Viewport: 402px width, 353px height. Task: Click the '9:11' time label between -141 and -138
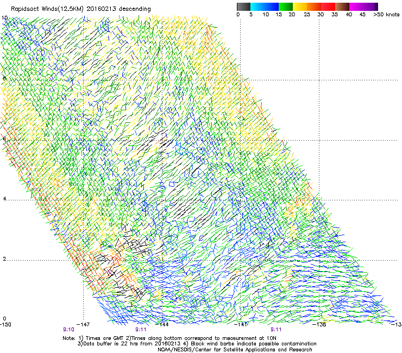[x=276, y=330]
